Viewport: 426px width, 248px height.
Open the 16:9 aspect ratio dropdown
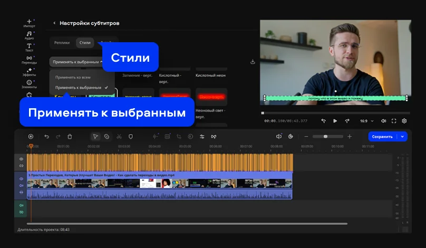(365, 121)
